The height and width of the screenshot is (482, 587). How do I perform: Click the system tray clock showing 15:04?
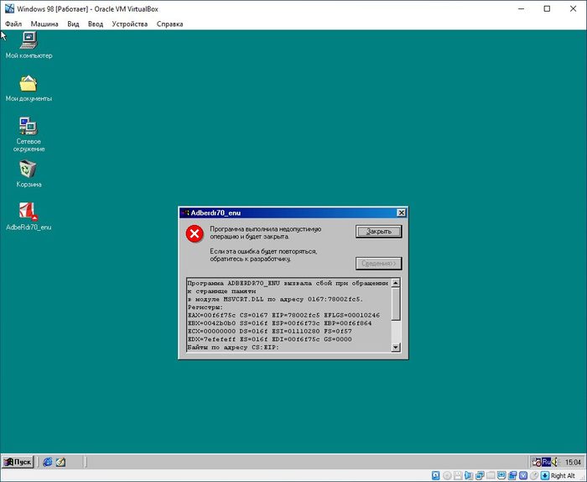pyautogui.click(x=573, y=462)
